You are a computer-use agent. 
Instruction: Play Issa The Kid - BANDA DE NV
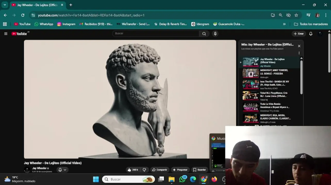(270, 85)
